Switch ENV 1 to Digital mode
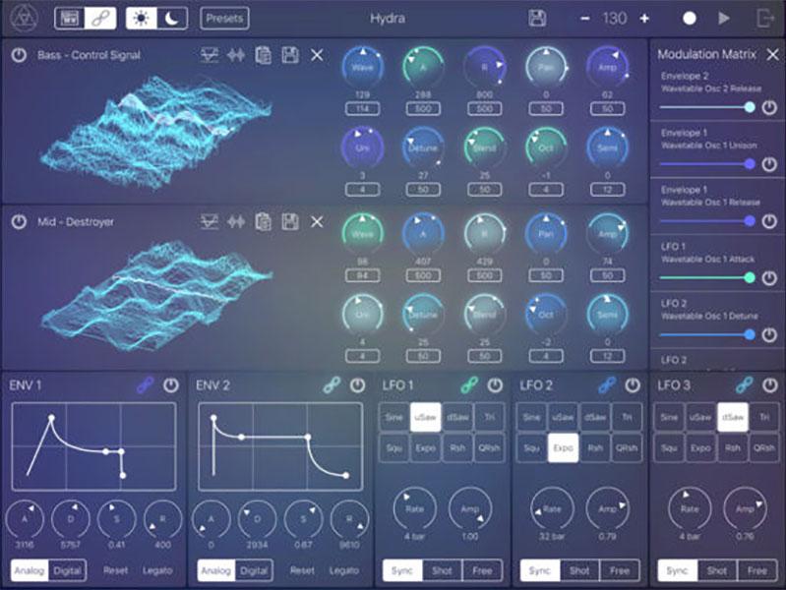Image resolution: width=786 pixels, height=590 pixels. point(66,570)
